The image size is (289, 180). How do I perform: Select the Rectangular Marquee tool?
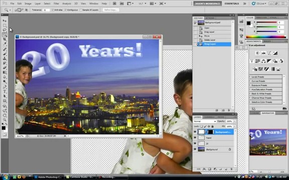[5, 25]
